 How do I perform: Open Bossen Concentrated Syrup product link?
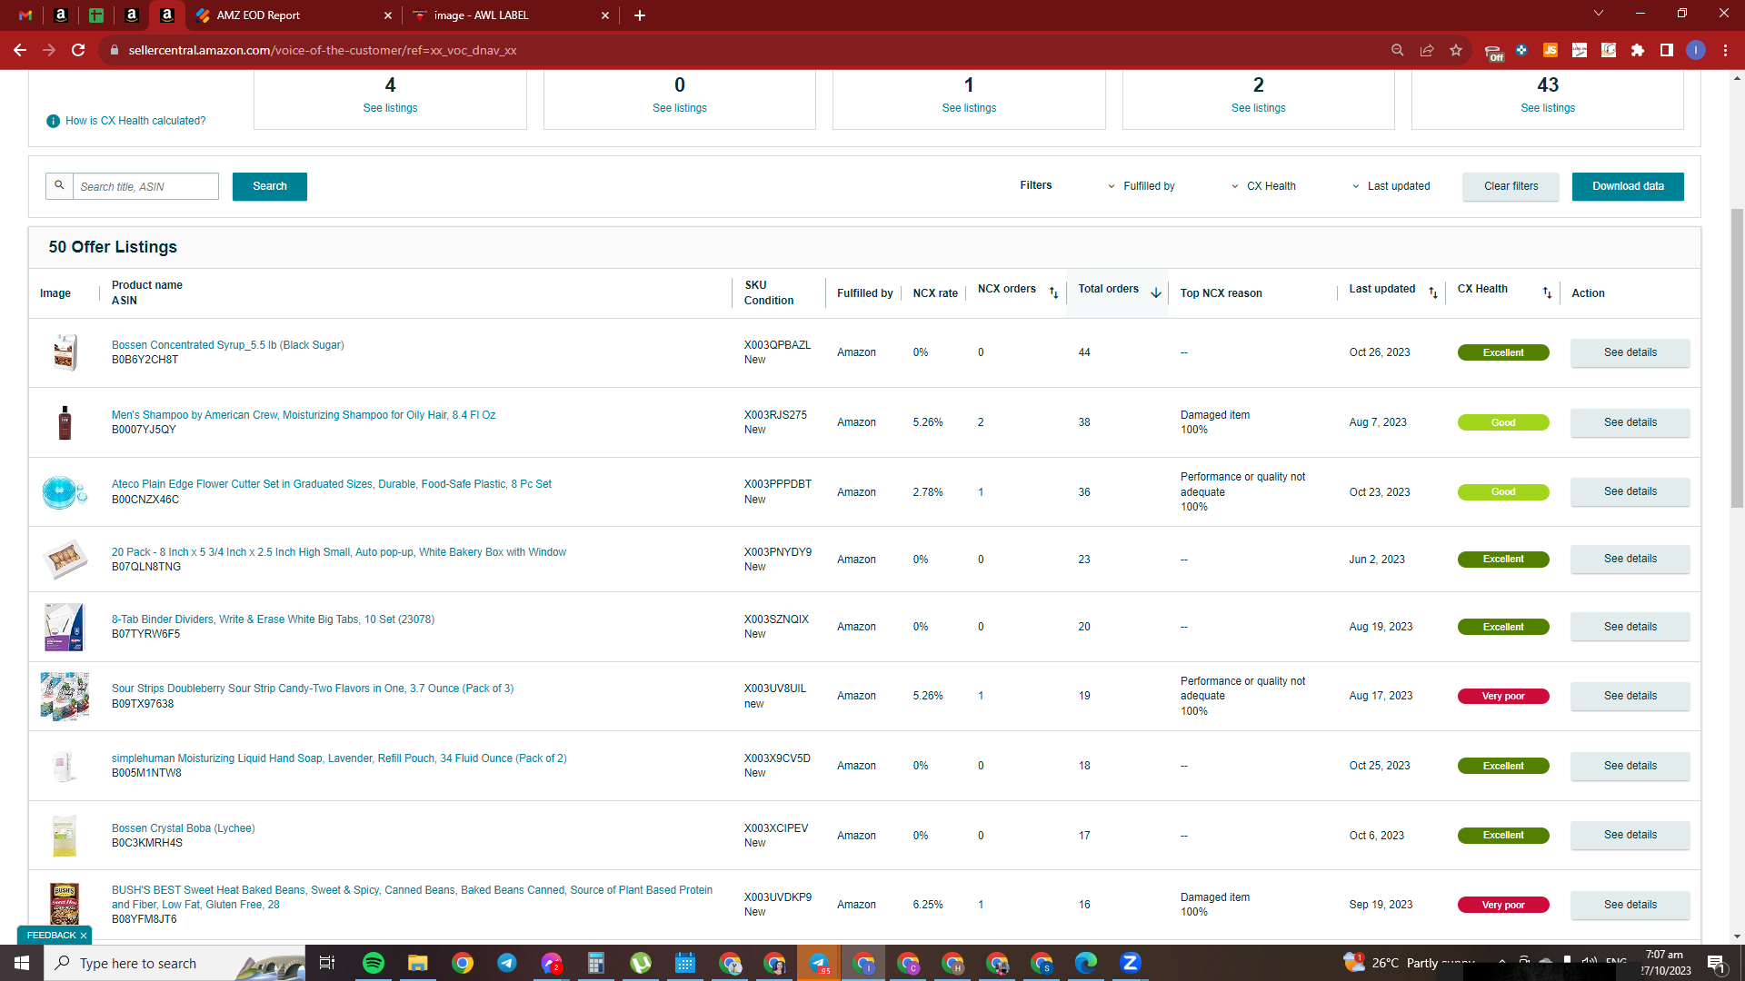pos(227,345)
